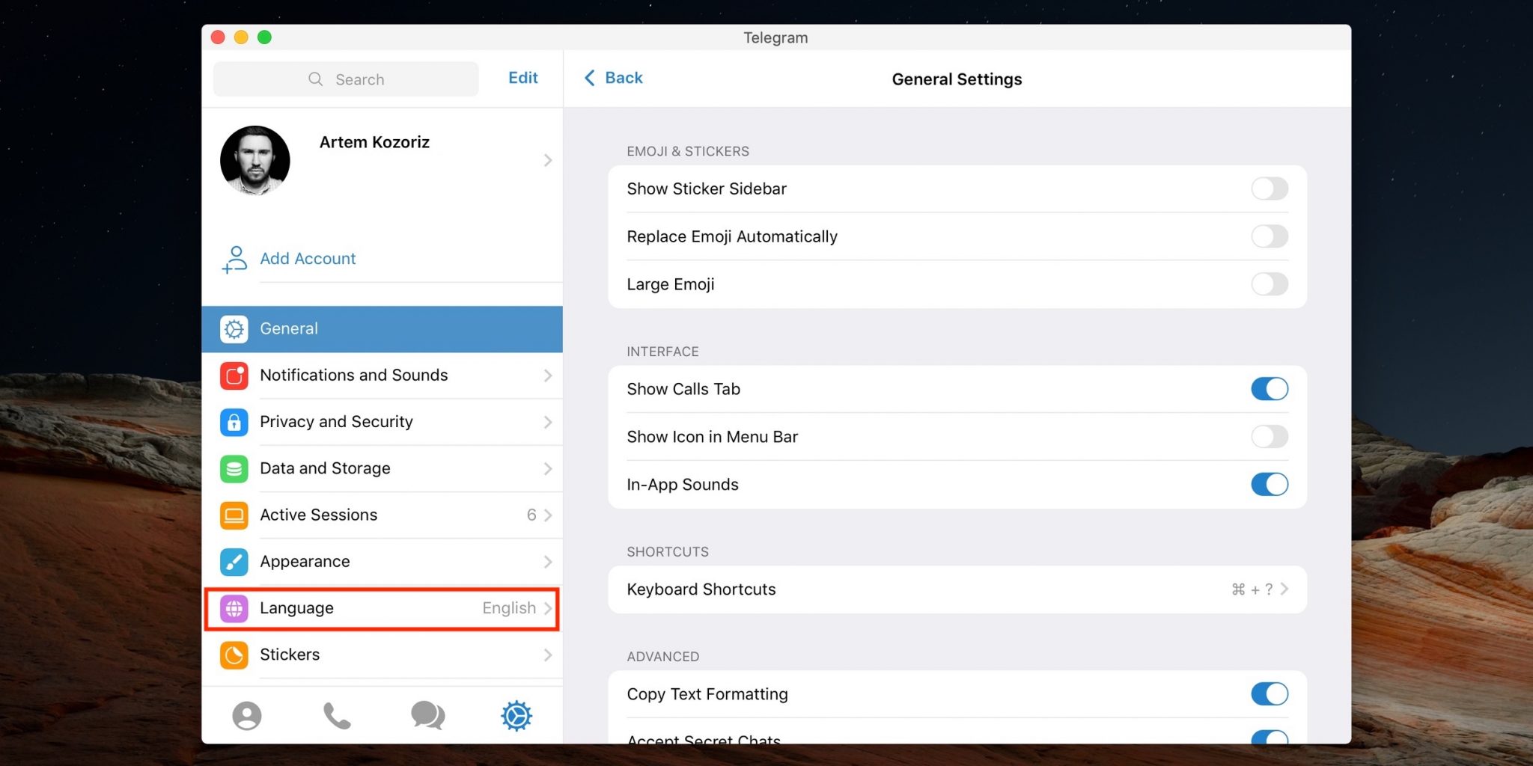Expand profile chevron next to Artem Kozoriz

point(548,160)
